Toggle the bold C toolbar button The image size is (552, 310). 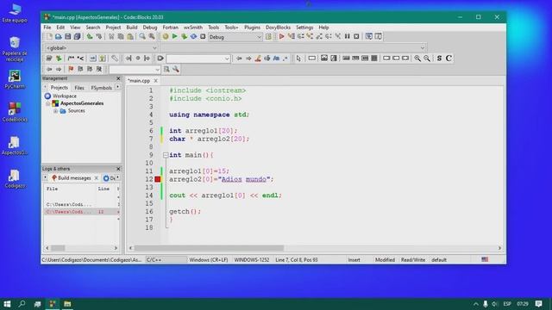[x=448, y=59]
